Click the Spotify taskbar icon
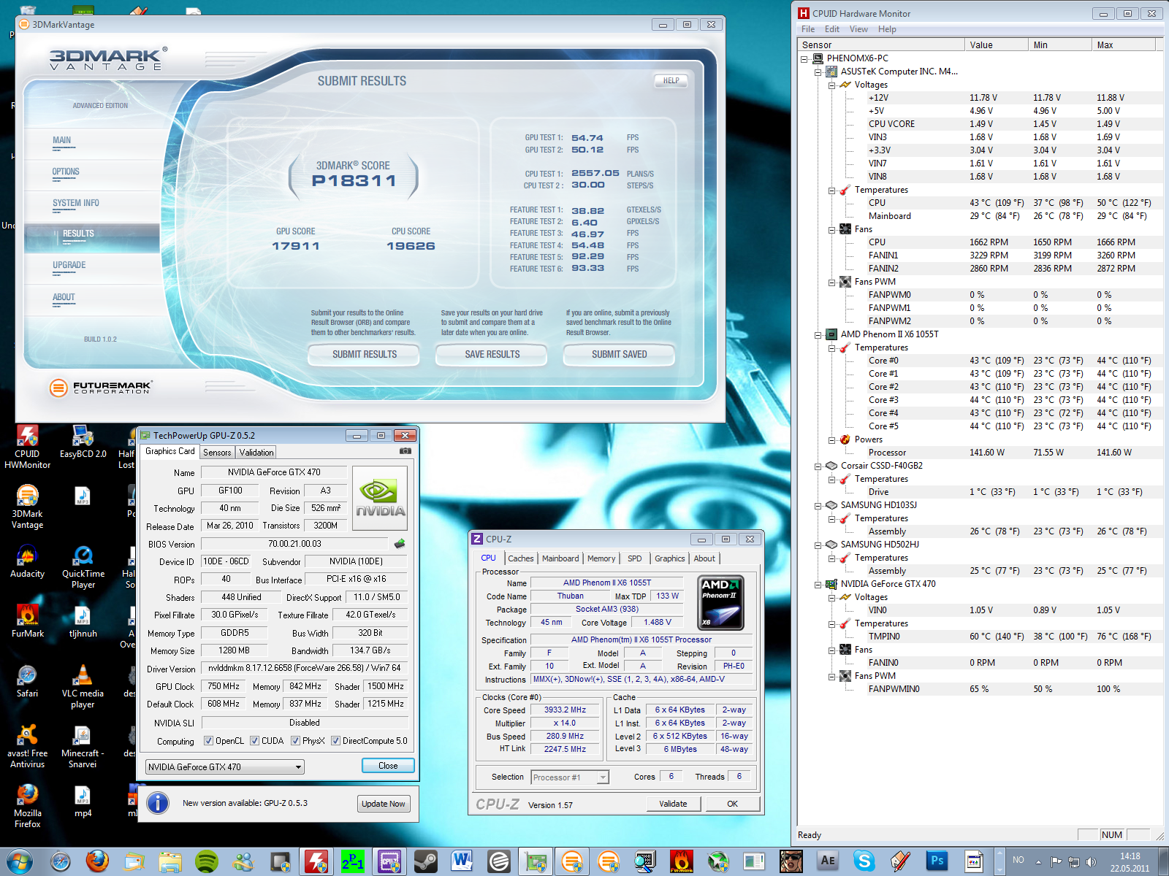This screenshot has height=876, width=1169. pos(207,861)
